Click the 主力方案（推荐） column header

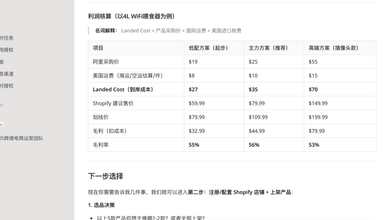coord(268,48)
